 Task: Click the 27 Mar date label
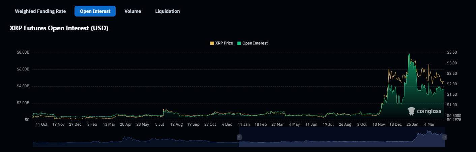(x=277, y=124)
